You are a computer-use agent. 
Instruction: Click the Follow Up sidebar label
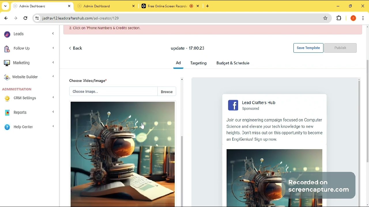tap(22, 48)
